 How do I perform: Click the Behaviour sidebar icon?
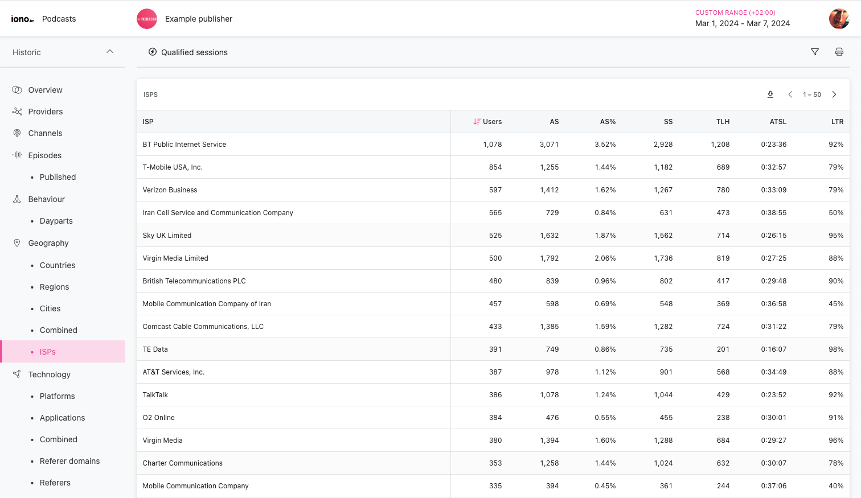coord(17,199)
